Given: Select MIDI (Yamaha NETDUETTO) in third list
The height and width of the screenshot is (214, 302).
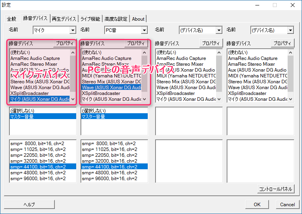Looking at the screenshot, I should (186, 76).
